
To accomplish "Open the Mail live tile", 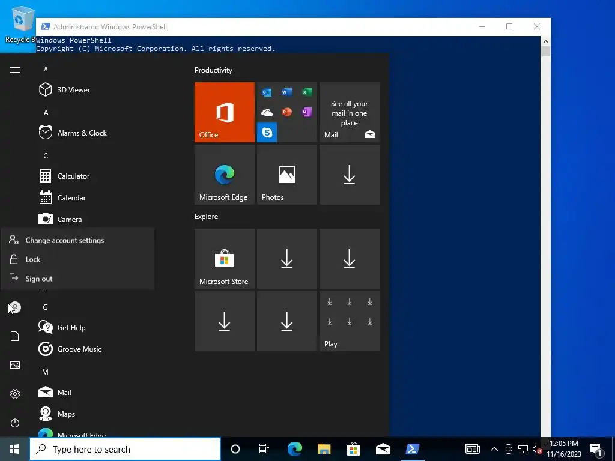I will click(350, 112).
